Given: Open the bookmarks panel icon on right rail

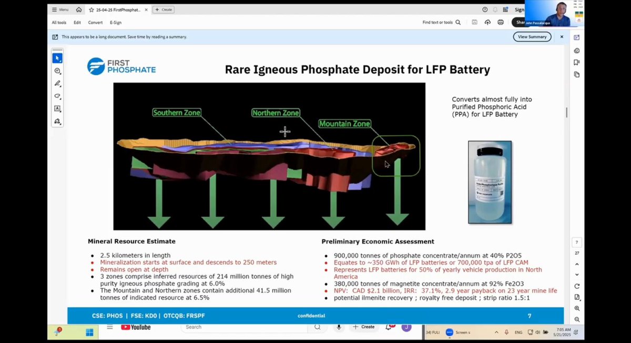Looking at the screenshot, I should click(577, 63).
